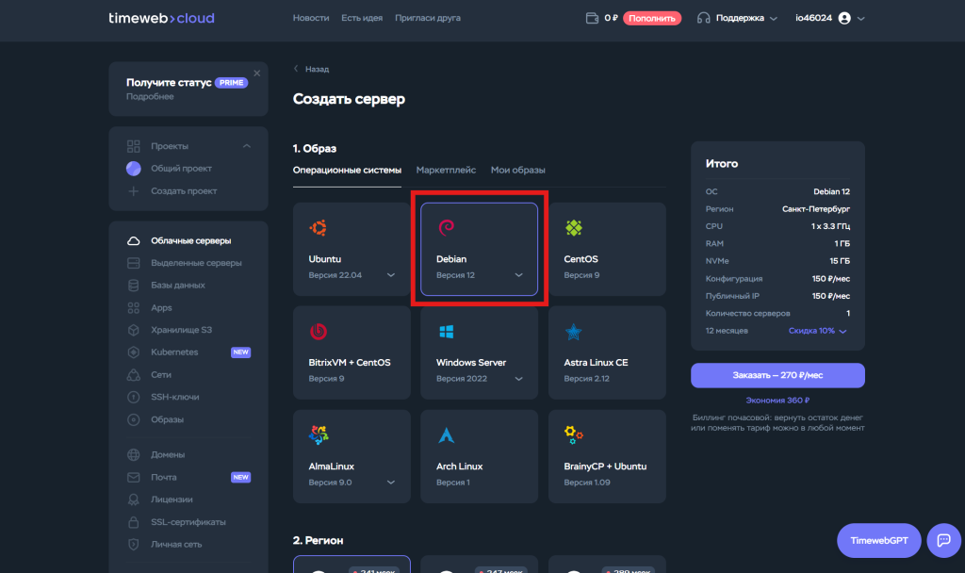This screenshot has width=965, height=573.
Task: Click the Общий проект purple circle
Action: pyautogui.click(x=134, y=168)
